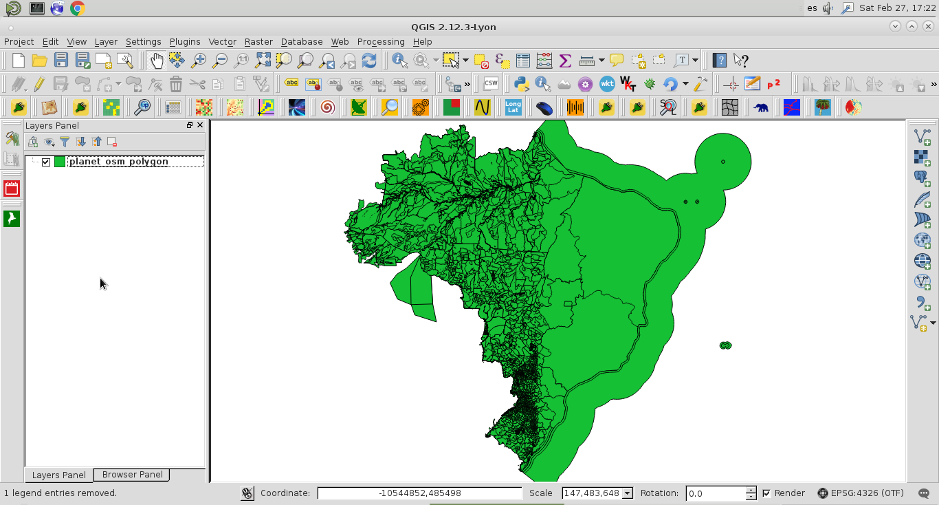
Task: Activate the What's This help cursor
Action: point(740,61)
